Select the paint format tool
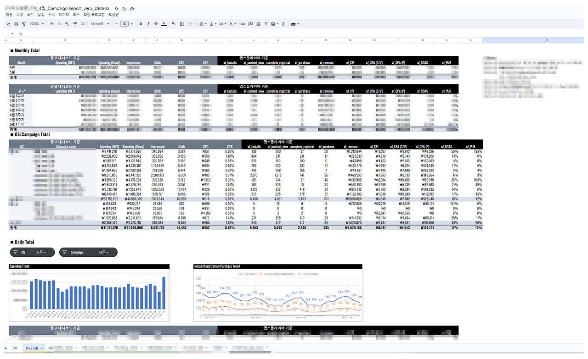The width and height of the screenshot is (588, 359). [24, 23]
